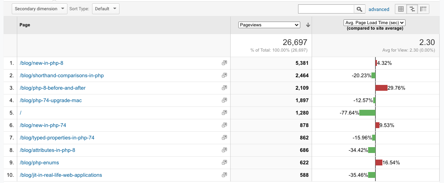Click the red 29.76% load time bar
Screen dimensions: 444x183
tap(381, 88)
